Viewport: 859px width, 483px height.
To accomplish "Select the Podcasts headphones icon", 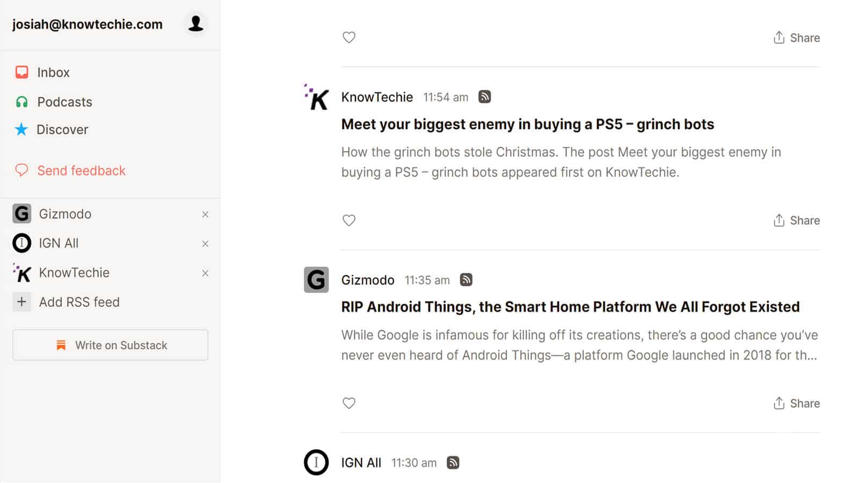I will [21, 101].
